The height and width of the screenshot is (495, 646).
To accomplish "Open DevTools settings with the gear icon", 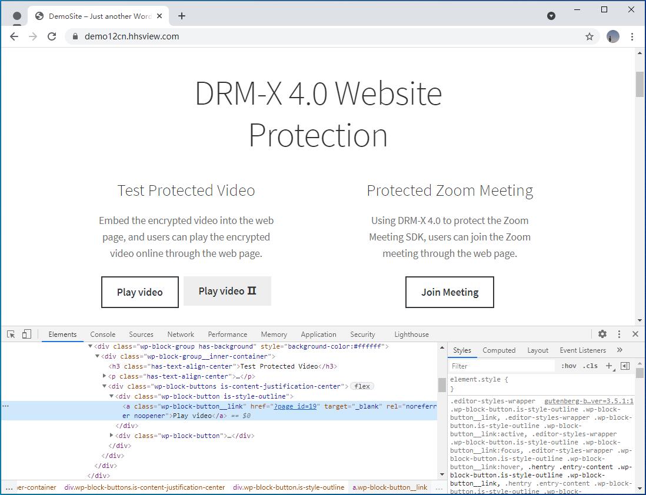I will coord(602,334).
